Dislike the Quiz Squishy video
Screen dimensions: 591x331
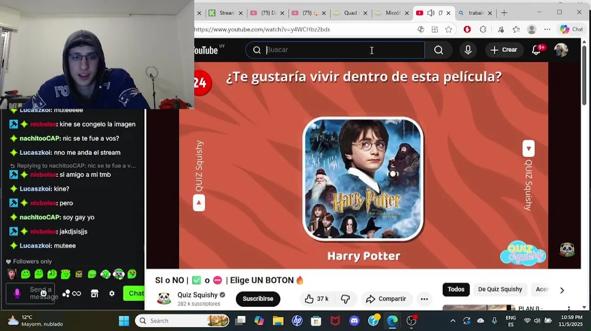346,299
